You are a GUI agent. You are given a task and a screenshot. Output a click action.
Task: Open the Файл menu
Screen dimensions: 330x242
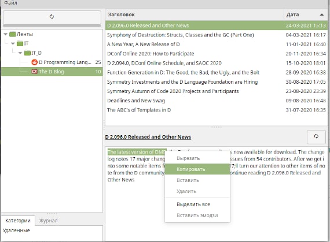click(x=10, y=3)
